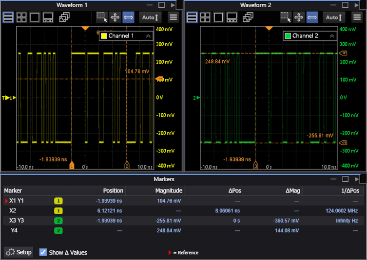This screenshot has height=260, width=367.
Task: Activate zoom box selection tool in Waveform 1
Action: pos(102,17)
